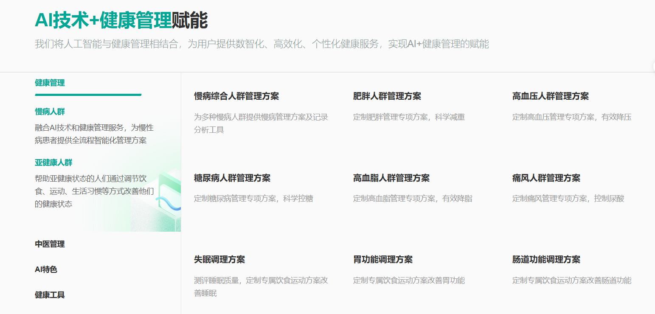Open 肠道功能调理方案 plan
The width and height of the screenshot is (655, 314).
[546, 260]
